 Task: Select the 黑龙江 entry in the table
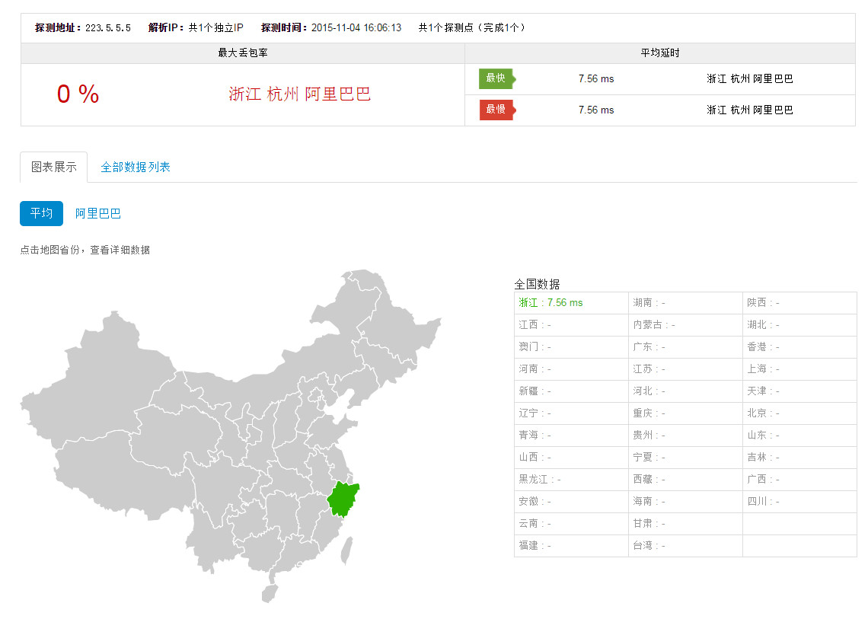[571, 480]
